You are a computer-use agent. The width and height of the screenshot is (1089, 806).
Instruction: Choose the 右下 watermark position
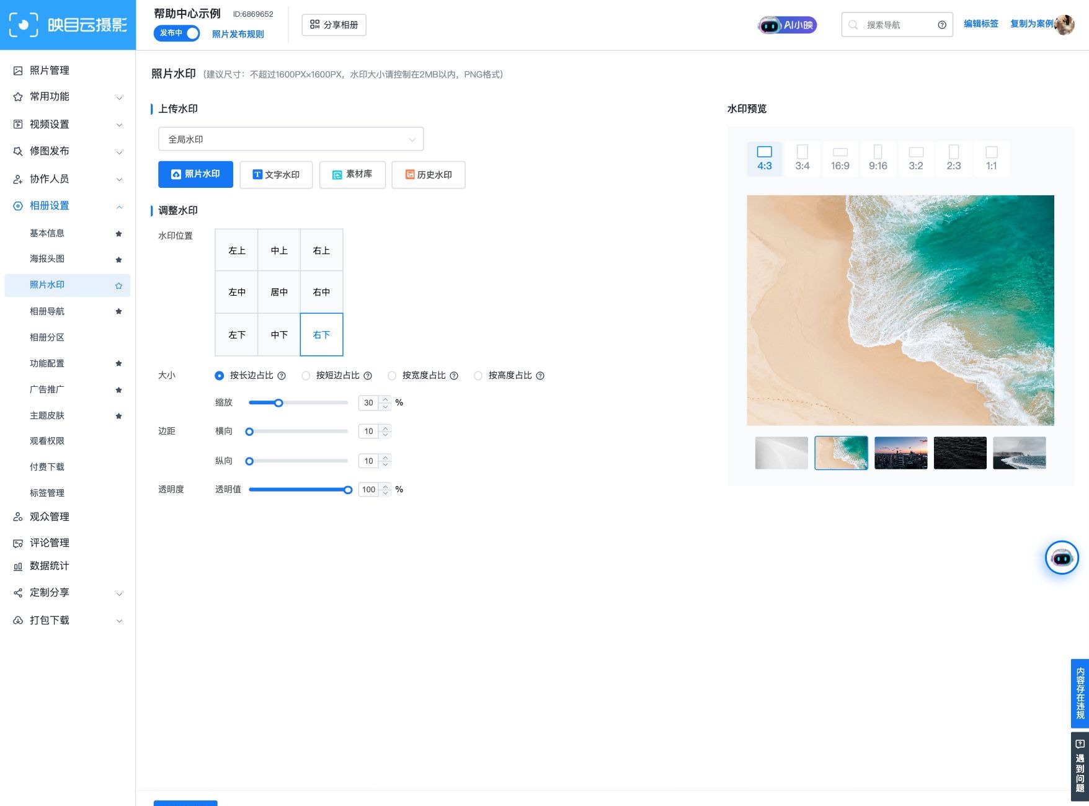coord(321,334)
